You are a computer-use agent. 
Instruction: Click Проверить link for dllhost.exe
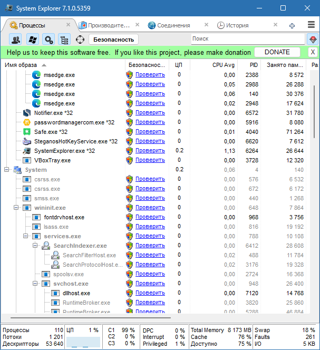tap(150, 293)
